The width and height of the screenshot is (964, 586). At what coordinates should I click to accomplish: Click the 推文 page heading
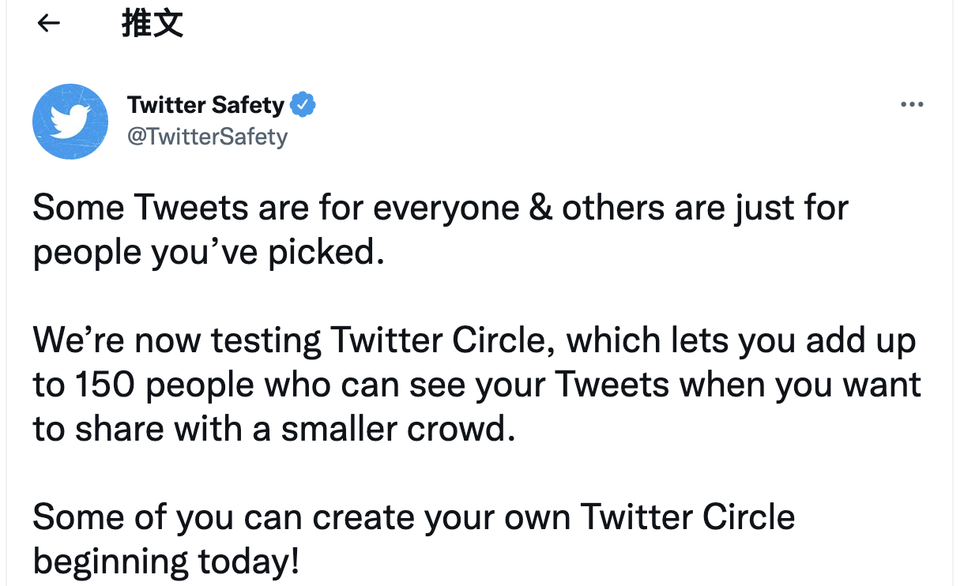coord(153,24)
